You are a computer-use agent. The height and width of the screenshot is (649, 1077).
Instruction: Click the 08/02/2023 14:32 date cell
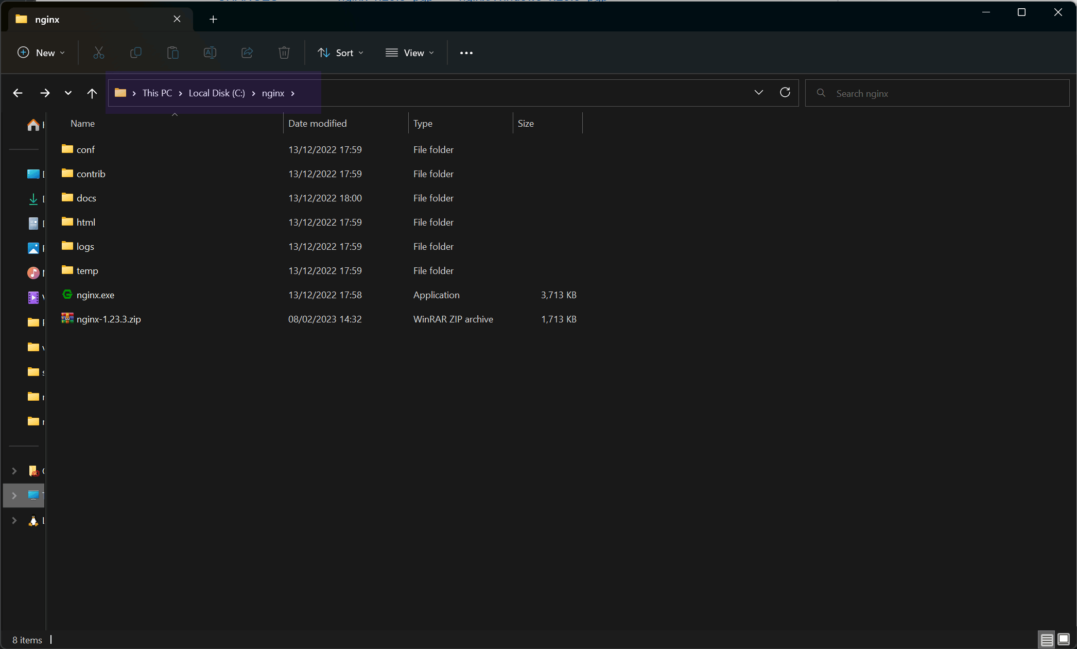325,319
